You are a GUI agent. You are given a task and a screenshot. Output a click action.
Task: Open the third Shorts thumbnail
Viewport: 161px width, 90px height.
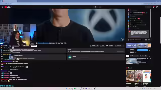(x=147, y=76)
